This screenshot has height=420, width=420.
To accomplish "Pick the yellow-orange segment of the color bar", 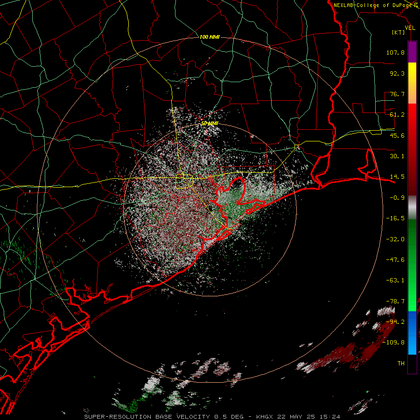I will (412, 83).
